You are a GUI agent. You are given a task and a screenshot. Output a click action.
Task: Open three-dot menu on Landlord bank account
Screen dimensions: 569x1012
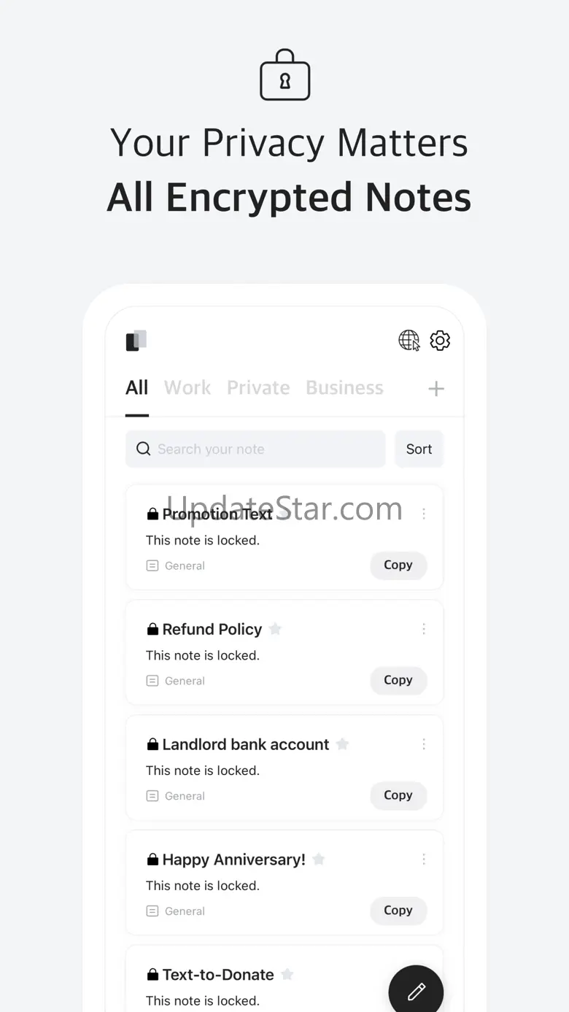424,744
